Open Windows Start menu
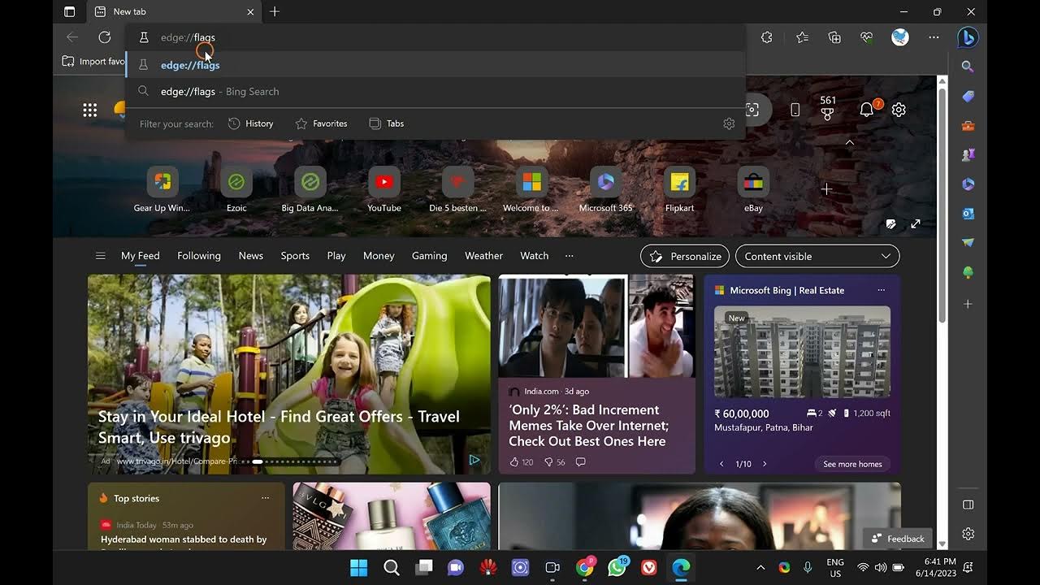The image size is (1040, 585). [358, 568]
